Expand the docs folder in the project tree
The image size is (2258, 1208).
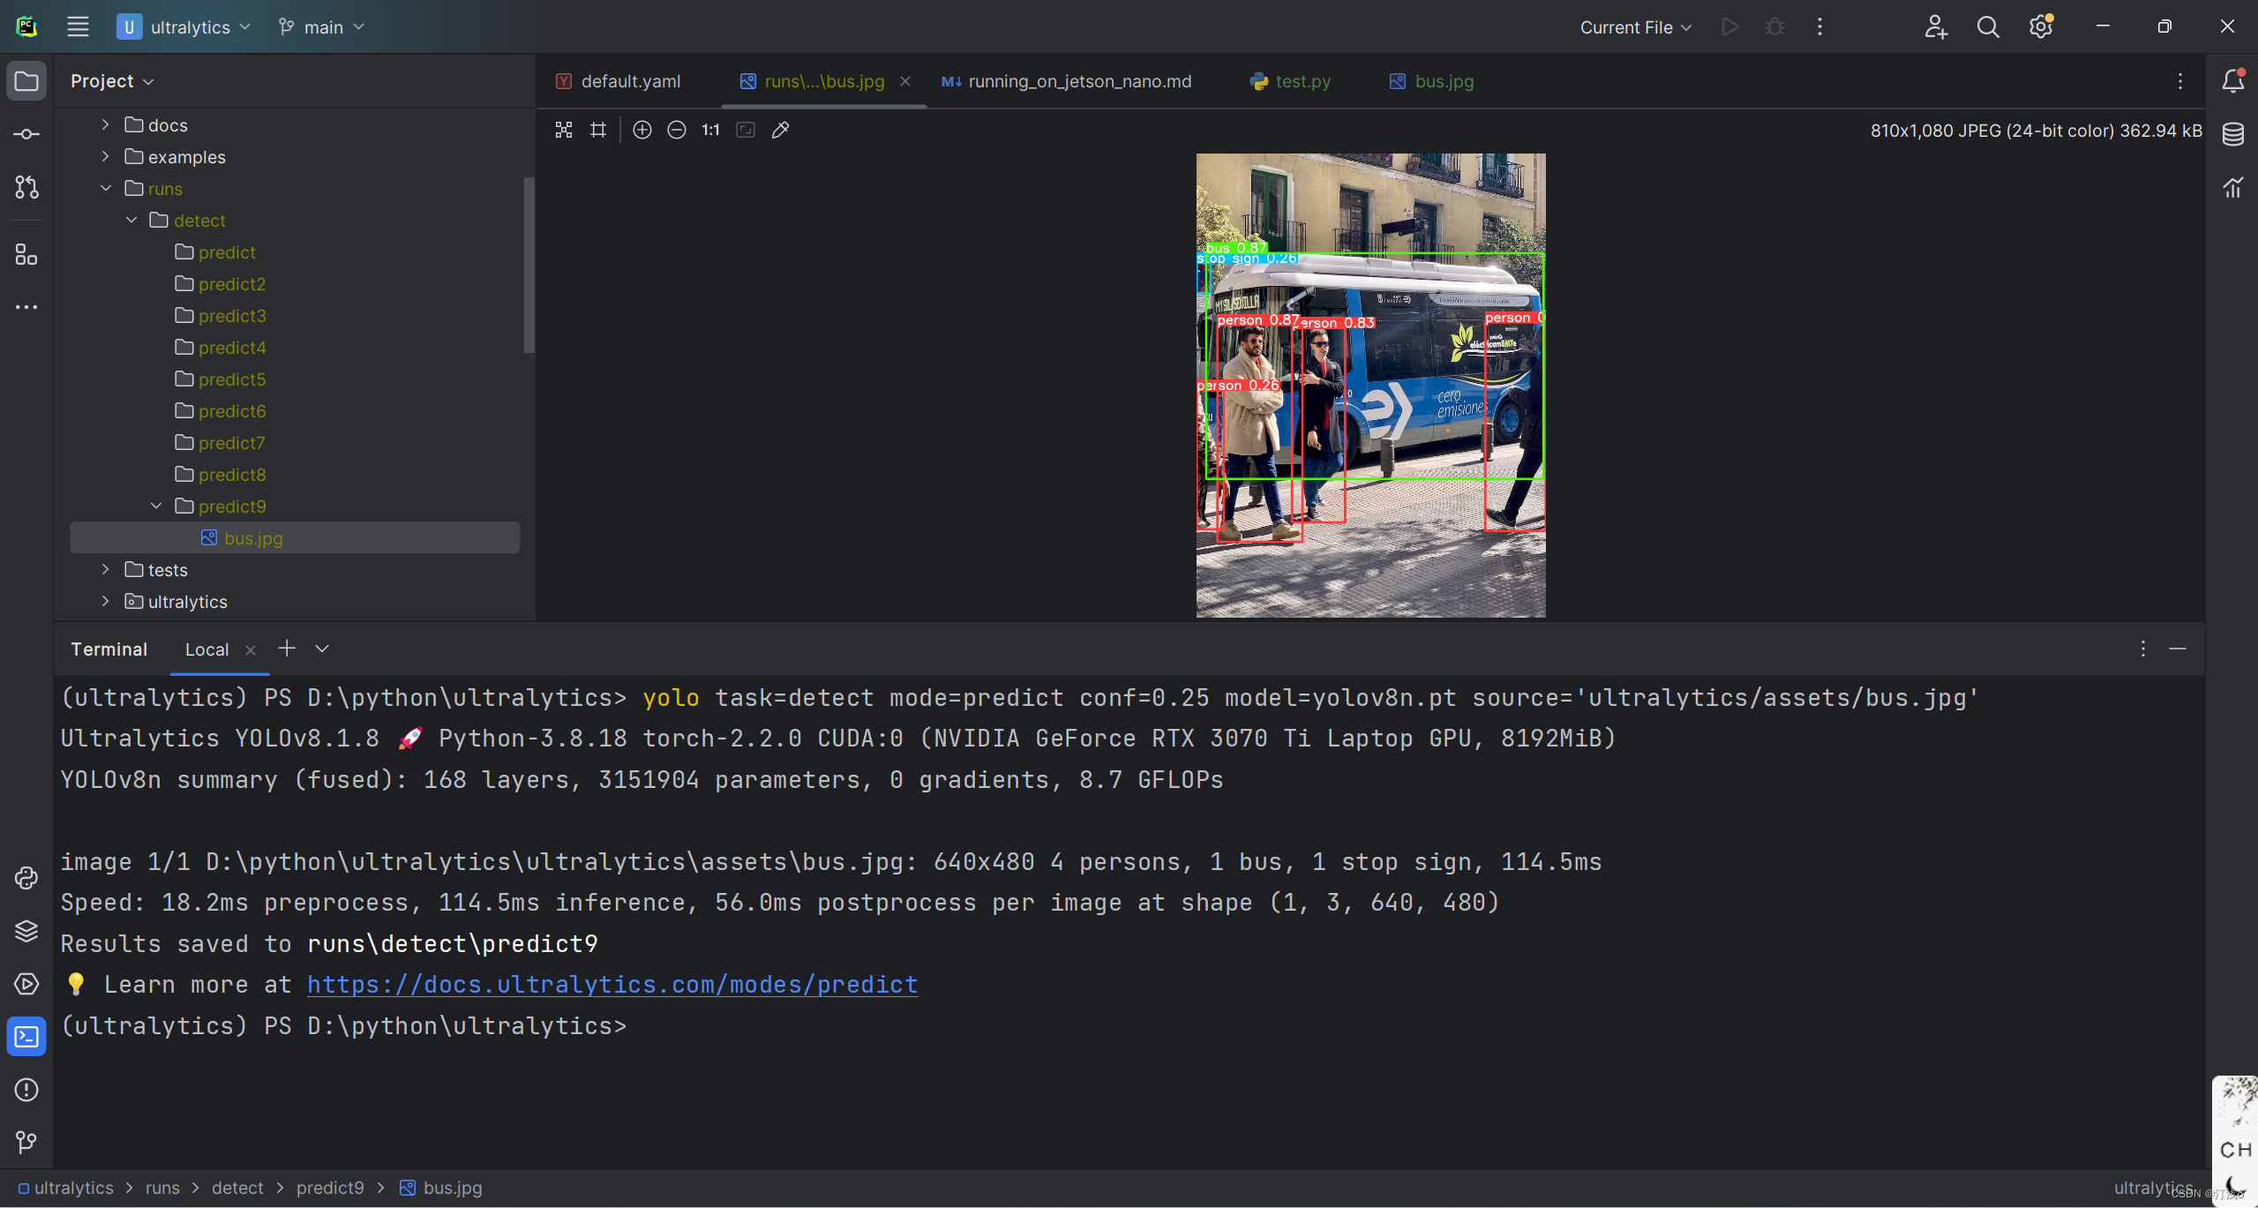tap(105, 124)
